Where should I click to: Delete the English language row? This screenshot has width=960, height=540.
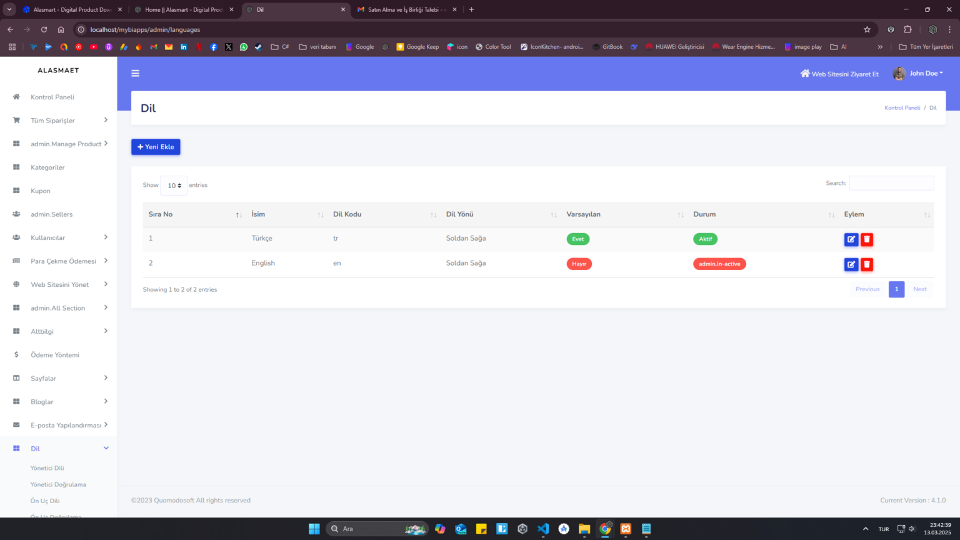click(x=866, y=264)
